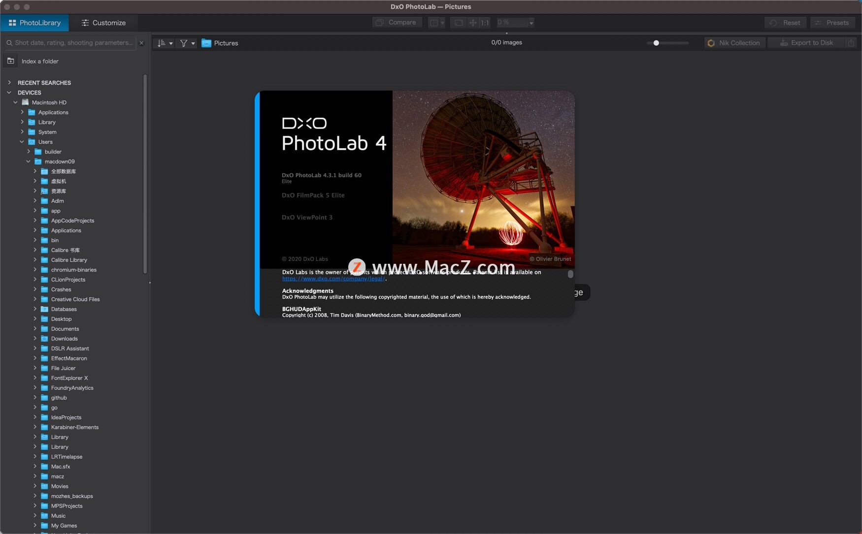Select the Music folder
The height and width of the screenshot is (534, 862).
click(58, 516)
